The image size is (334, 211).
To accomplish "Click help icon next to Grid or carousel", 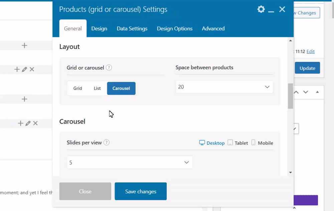I will (109, 68).
